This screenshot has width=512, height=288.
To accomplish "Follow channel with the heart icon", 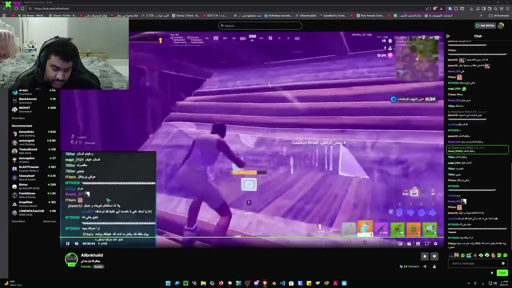I will 434,256.
